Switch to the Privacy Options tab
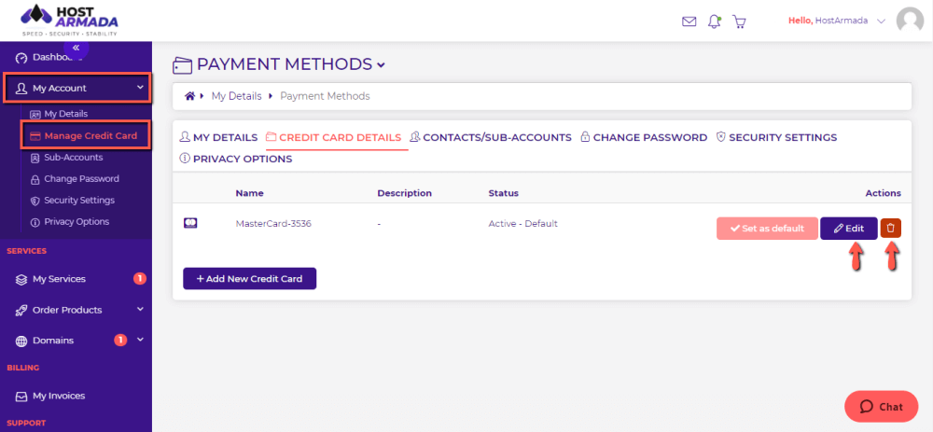Image resolution: width=933 pixels, height=432 pixels. (236, 159)
